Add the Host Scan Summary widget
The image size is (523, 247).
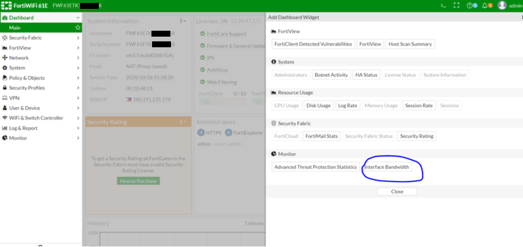click(x=410, y=44)
